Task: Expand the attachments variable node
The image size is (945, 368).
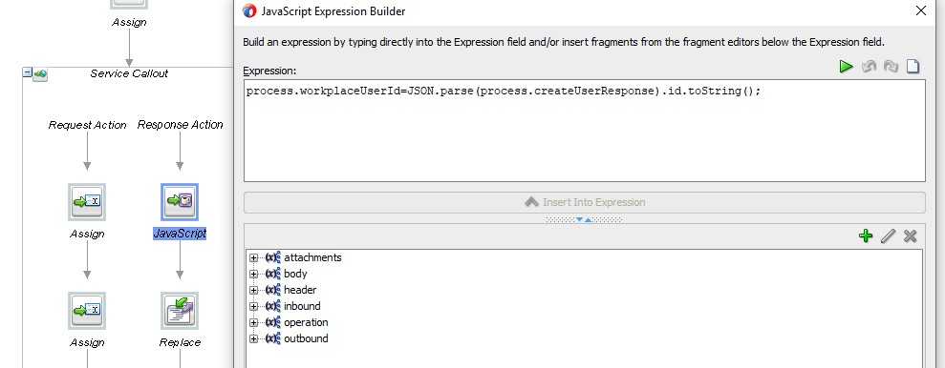Action: [x=254, y=258]
